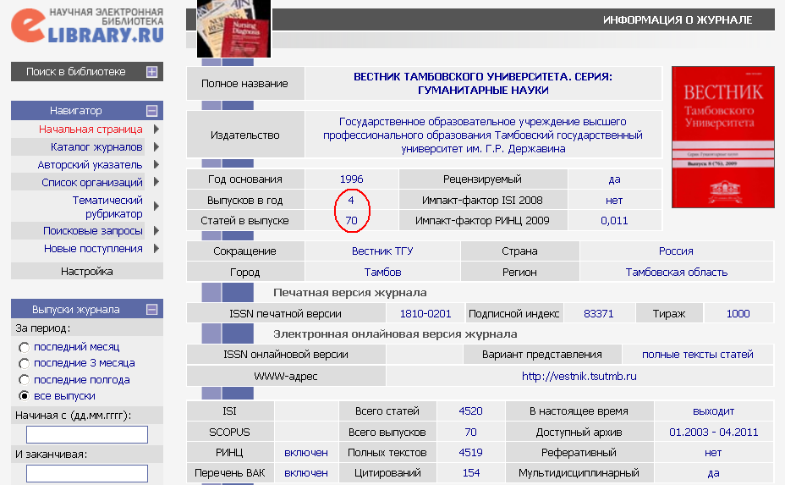
Task: Click the Вестник ТГУ abbreviation link
Action: coord(382,251)
